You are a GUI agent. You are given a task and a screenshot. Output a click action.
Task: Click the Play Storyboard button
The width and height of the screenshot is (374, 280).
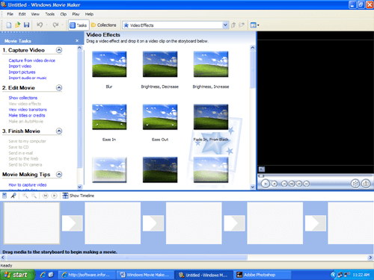[54, 196]
